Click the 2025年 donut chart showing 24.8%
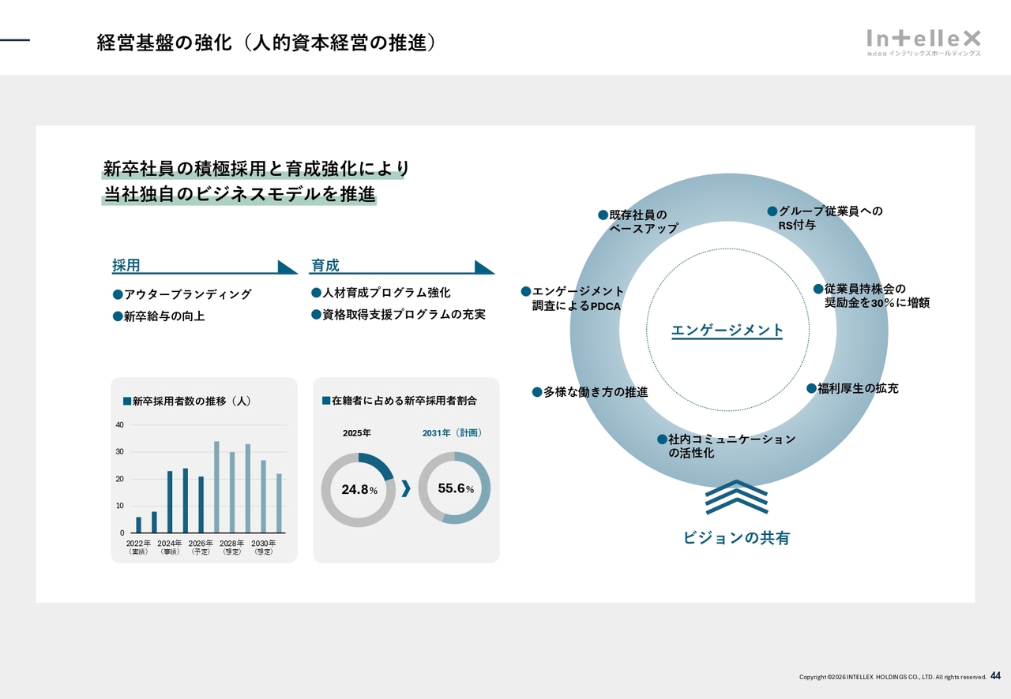The image size is (1011, 699). click(358, 489)
